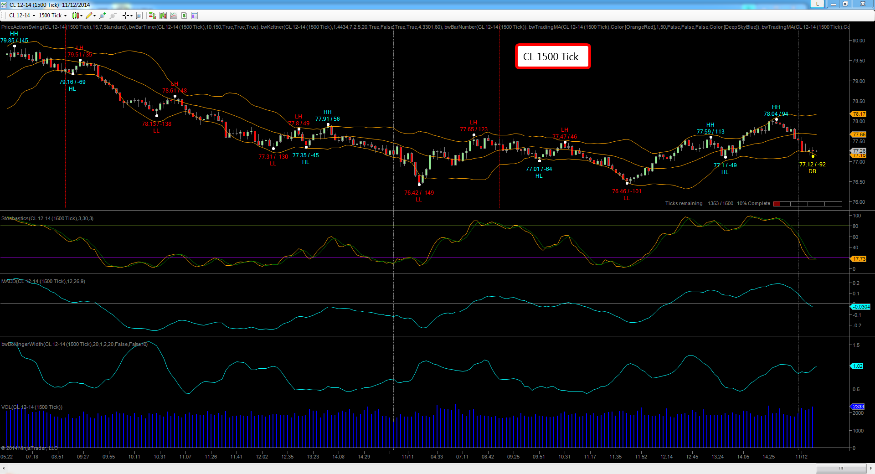Click the 79.85 / 145 swing label
Screen dimensions: 875x474
[14, 41]
